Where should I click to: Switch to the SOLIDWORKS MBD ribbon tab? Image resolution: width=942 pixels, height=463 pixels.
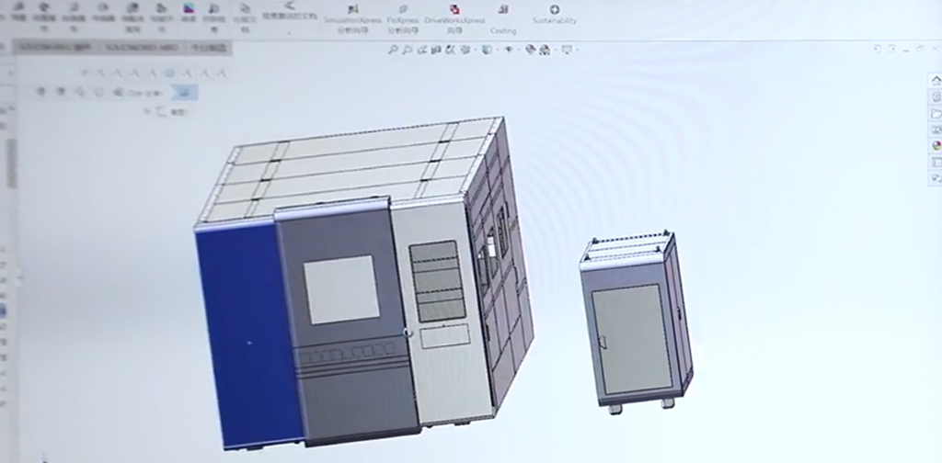[142, 48]
